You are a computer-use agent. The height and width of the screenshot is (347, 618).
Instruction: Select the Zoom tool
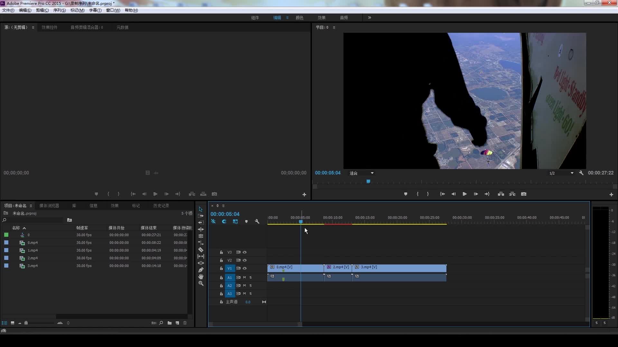tap(201, 283)
